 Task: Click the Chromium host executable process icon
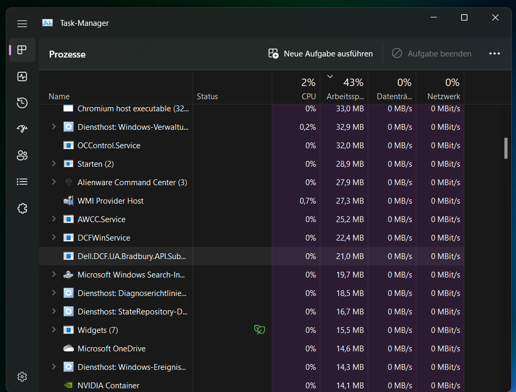click(x=69, y=109)
